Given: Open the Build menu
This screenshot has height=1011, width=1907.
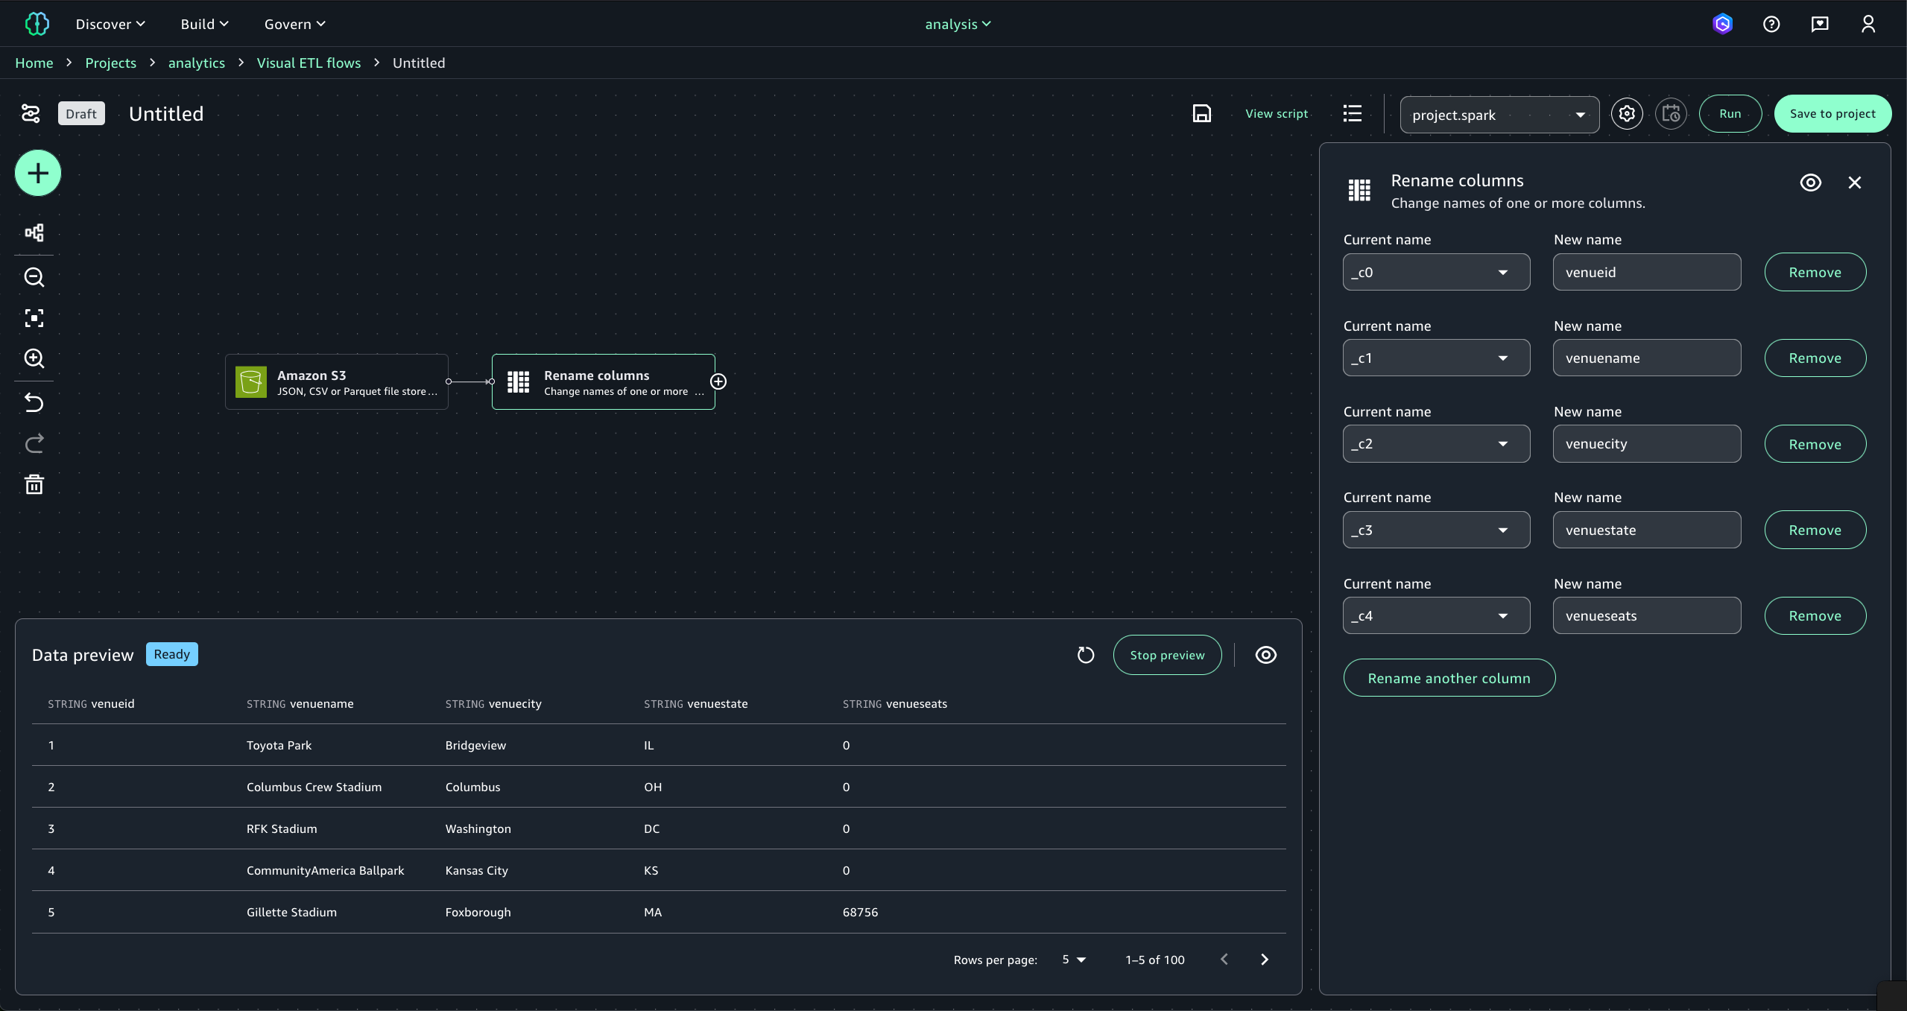Looking at the screenshot, I should 204,24.
